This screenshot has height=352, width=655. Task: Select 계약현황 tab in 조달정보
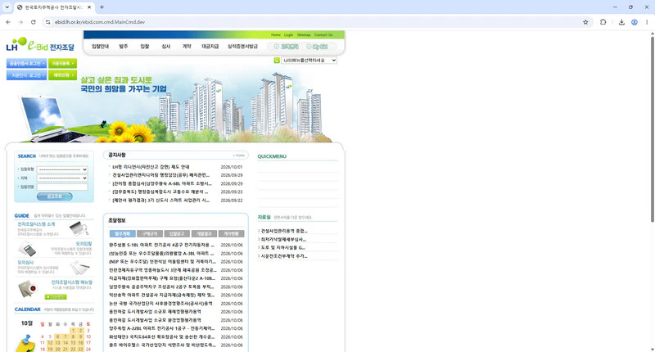point(231,234)
